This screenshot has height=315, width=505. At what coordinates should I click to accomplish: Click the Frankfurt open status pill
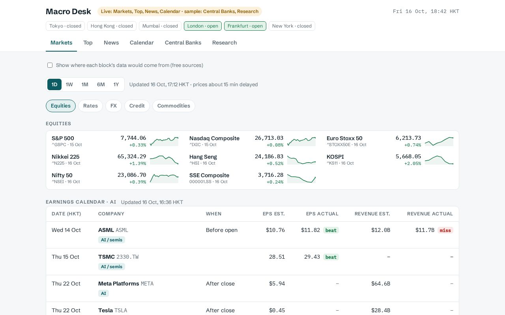pos(245,26)
